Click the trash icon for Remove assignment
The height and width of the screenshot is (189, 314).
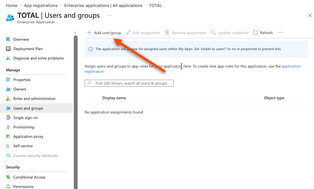point(167,32)
